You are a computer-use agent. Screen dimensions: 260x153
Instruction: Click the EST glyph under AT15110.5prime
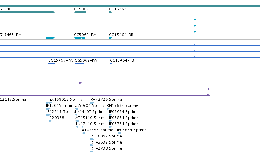coord(77,121)
